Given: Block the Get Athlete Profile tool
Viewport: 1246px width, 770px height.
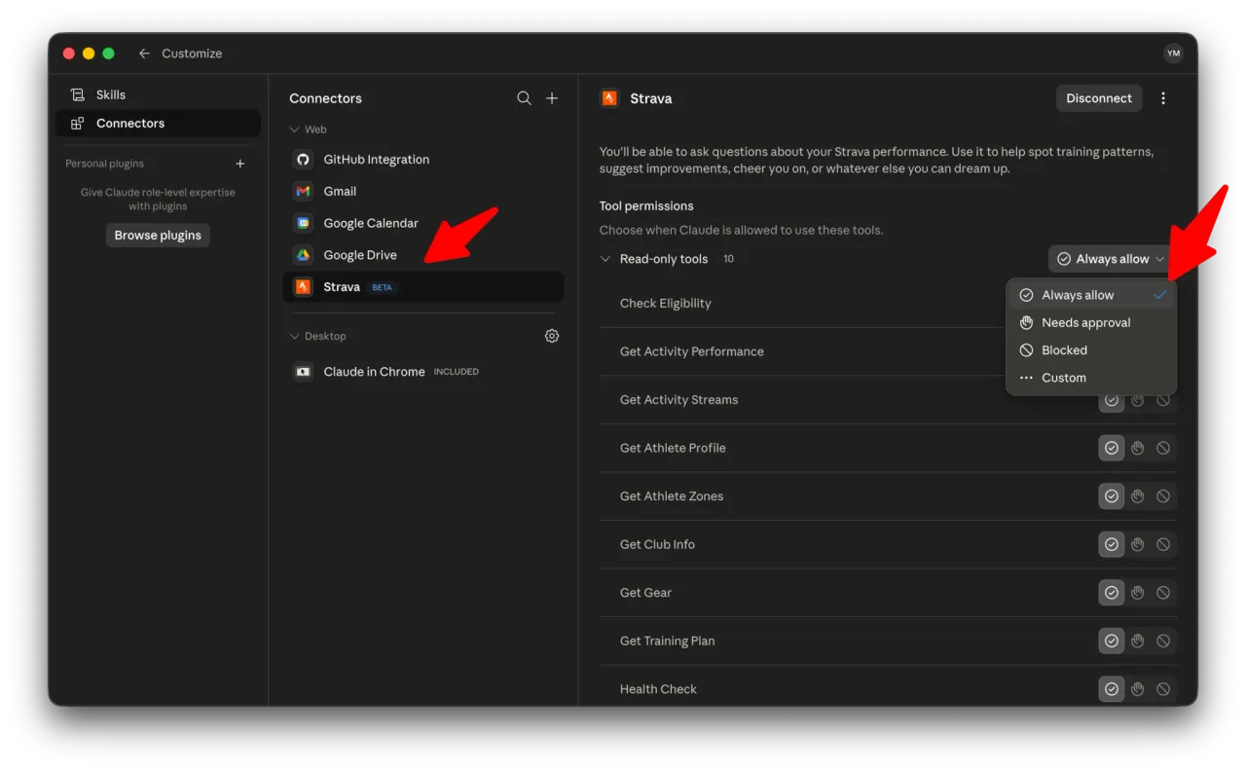Looking at the screenshot, I should [x=1163, y=448].
